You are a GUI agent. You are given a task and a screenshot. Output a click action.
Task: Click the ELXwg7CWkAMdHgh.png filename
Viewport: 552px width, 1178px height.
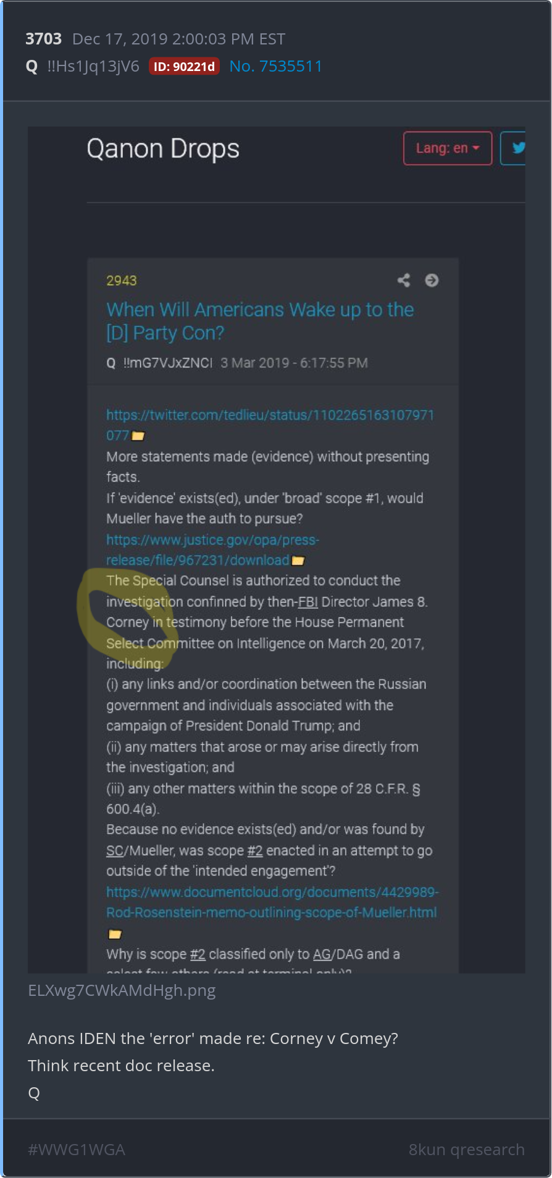click(122, 990)
